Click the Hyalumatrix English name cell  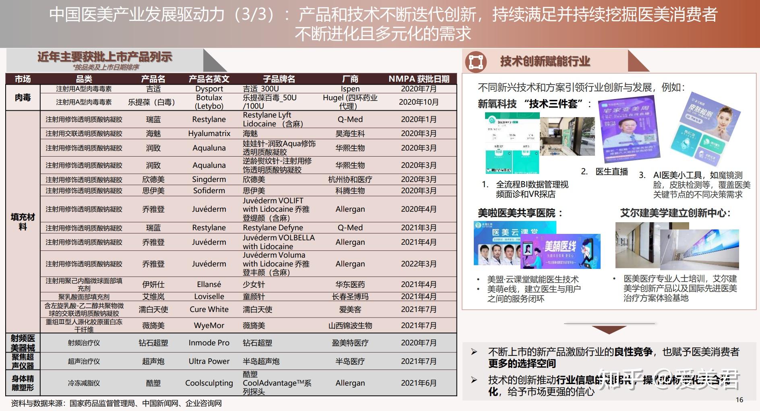[x=209, y=133]
